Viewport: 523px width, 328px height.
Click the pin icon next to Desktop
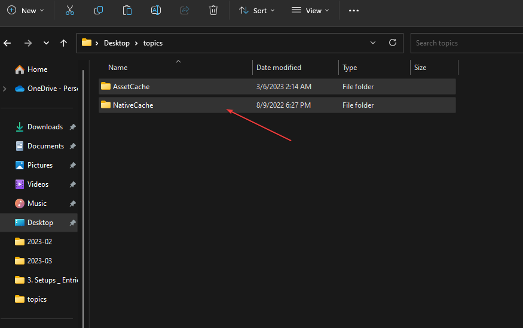(72, 223)
